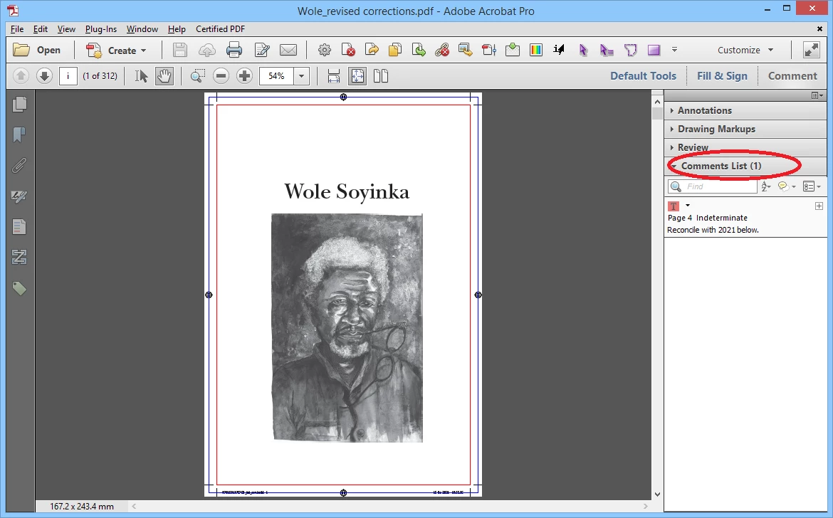833x518 pixels.
Task: Click the insert into folder green arrow icon
Action: [x=512, y=51]
